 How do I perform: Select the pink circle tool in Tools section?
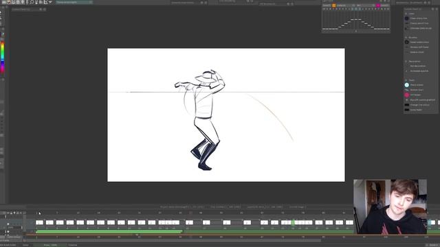click(406, 95)
